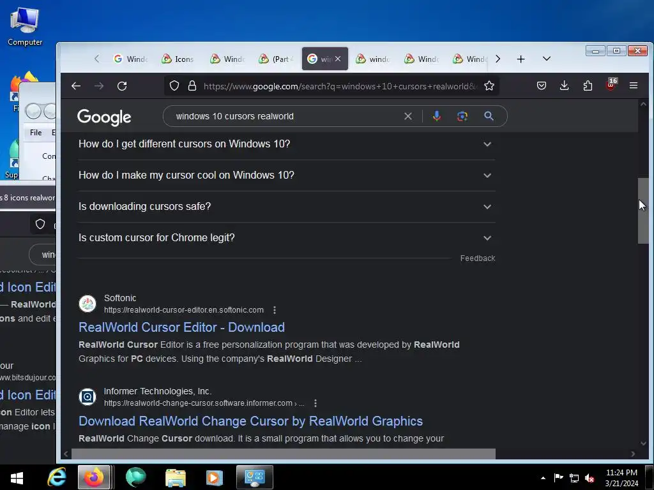Click the vertical scrollbar thumb

point(643,211)
